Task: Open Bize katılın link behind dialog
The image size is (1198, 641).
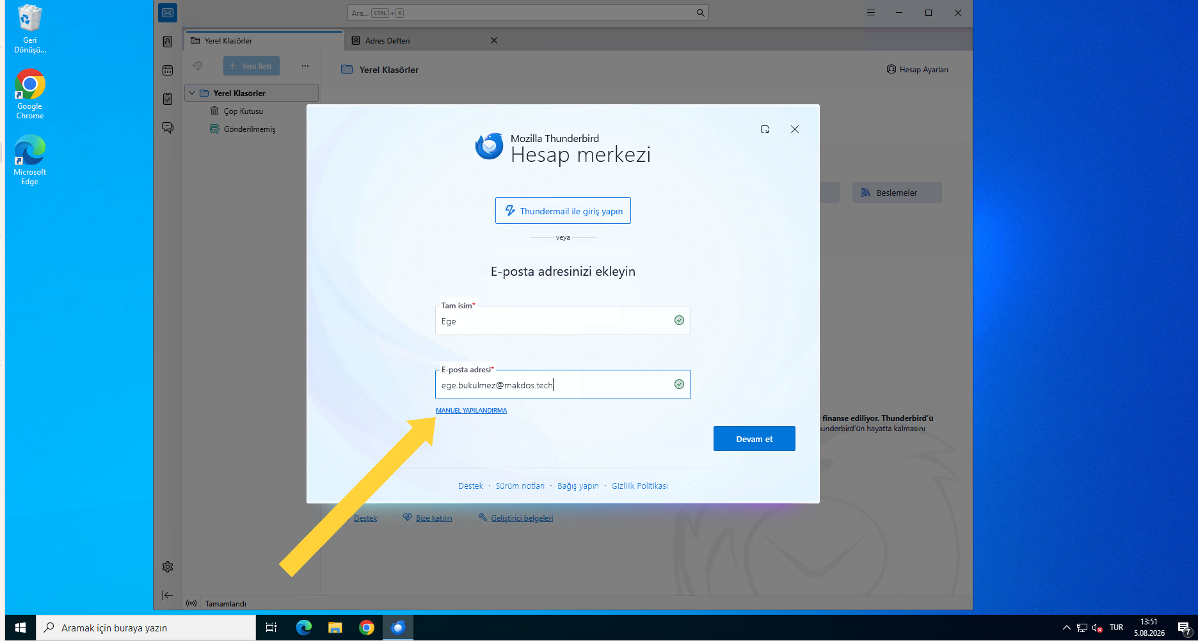Action: 434,518
